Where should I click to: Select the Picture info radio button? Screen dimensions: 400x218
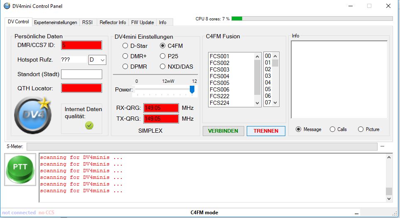[x=361, y=129]
